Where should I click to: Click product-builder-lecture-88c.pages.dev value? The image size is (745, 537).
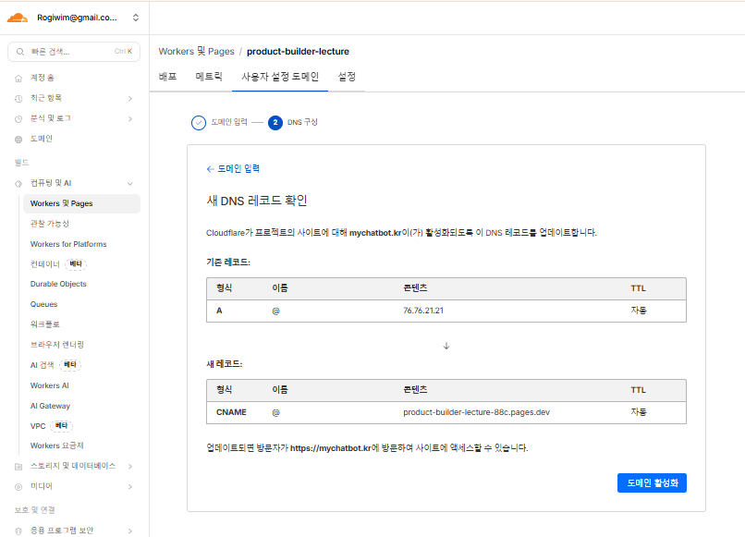(477, 412)
